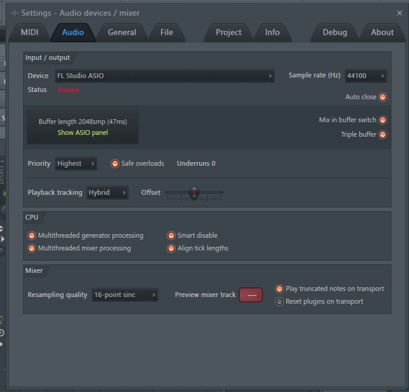
Task: Disable Smart disable option
Action: point(172,235)
